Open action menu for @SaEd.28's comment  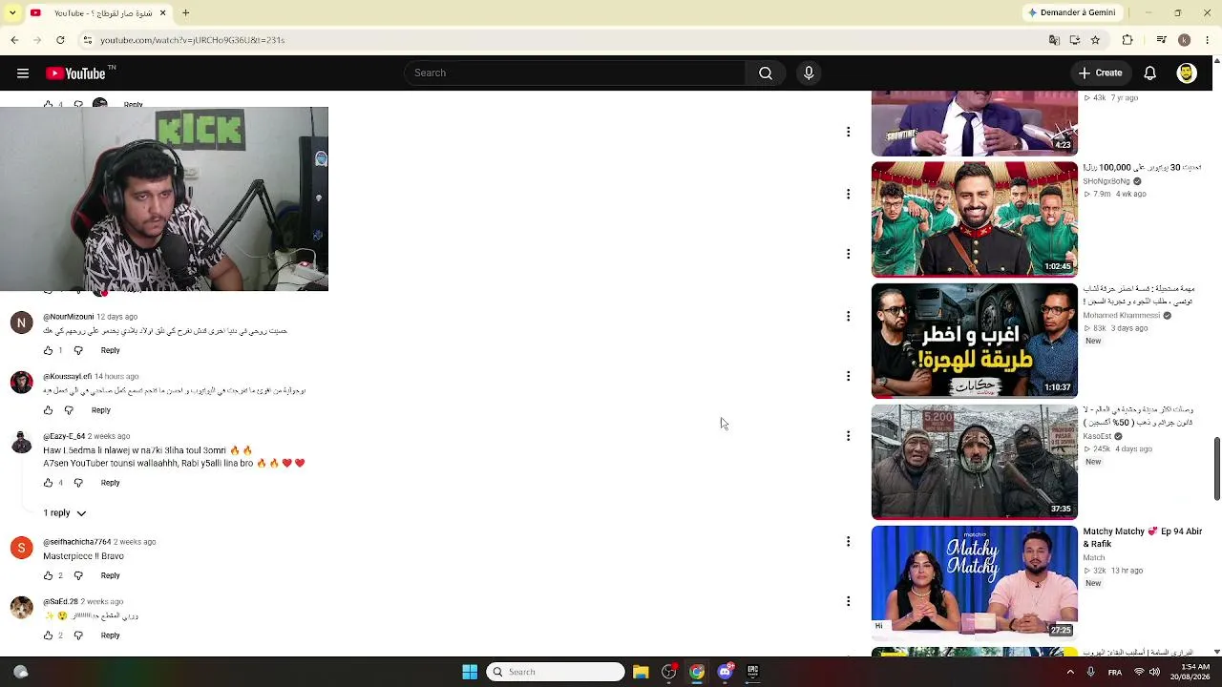point(848,601)
